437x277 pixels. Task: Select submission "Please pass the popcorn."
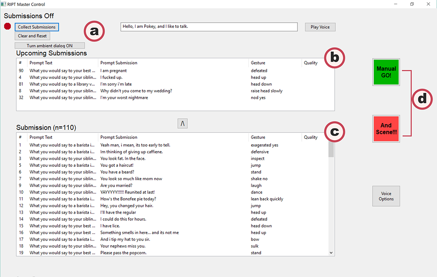click(123, 253)
